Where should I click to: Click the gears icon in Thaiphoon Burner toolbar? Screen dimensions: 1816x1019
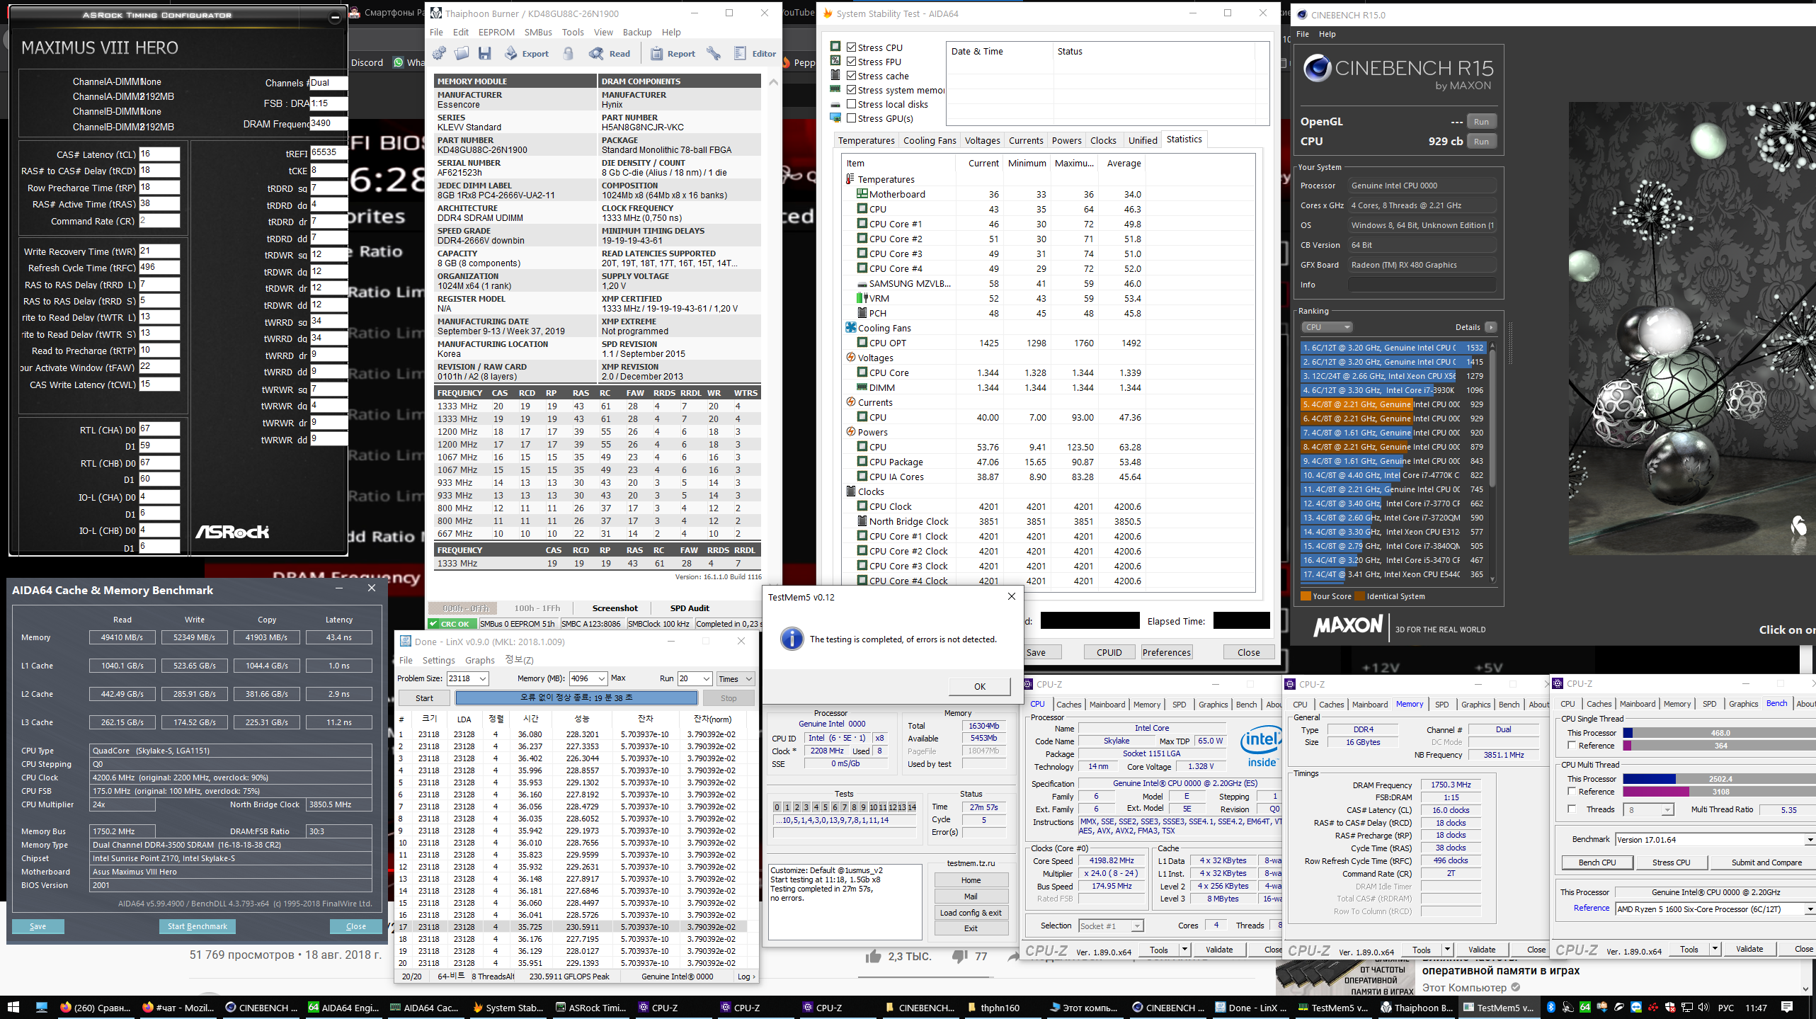(x=440, y=53)
